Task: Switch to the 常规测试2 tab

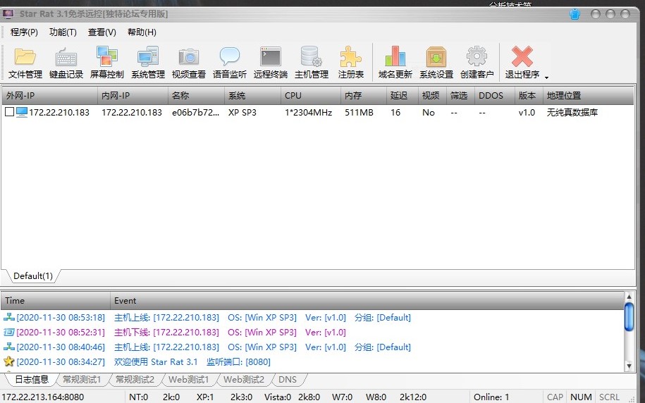Action: (x=135, y=380)
